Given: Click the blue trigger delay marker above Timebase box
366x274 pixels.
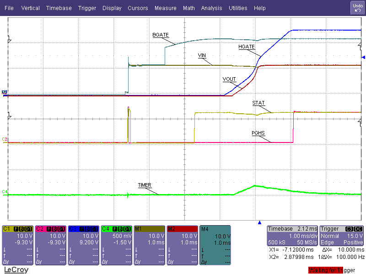Looking at the screenshot, I should (x=259, y=223).
